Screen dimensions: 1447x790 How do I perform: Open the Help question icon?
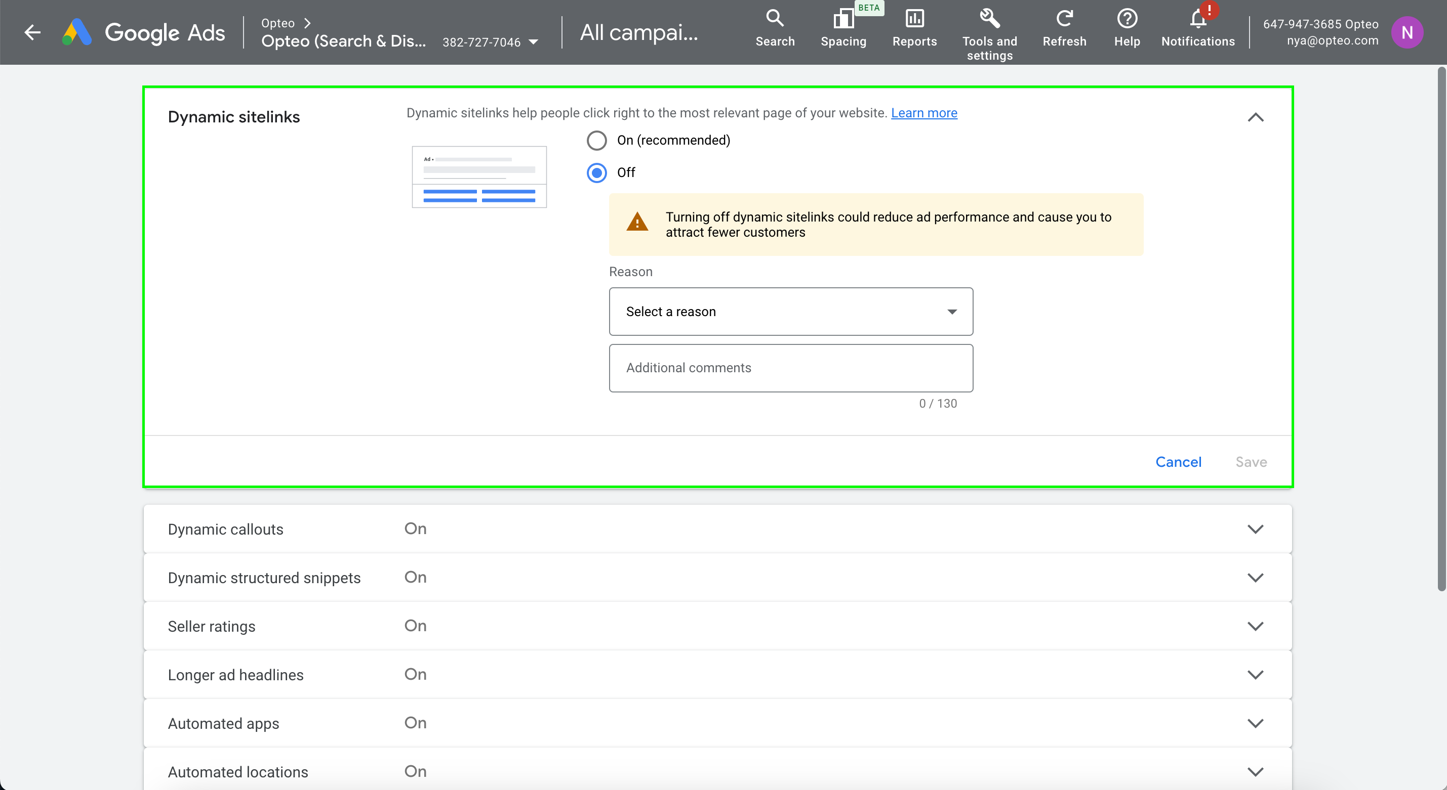pos(1127,19)
